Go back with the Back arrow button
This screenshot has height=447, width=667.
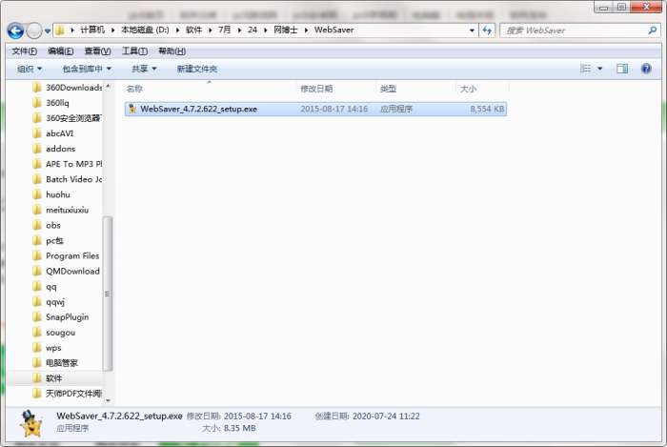point(15,30)
